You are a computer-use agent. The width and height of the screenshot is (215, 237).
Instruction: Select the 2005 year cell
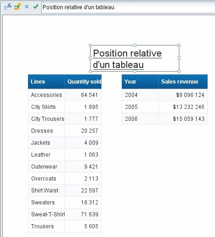pyautogui.click(x=140, y=107)
